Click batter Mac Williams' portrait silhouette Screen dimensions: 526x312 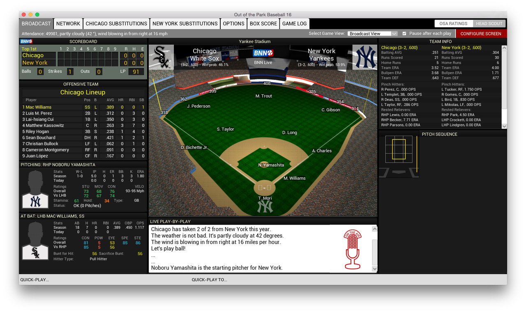coord(36,241)
